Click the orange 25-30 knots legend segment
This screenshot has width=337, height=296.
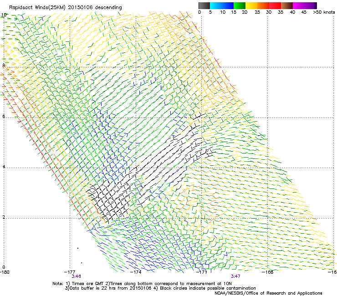pyautogui.click(x=263, y=5)
